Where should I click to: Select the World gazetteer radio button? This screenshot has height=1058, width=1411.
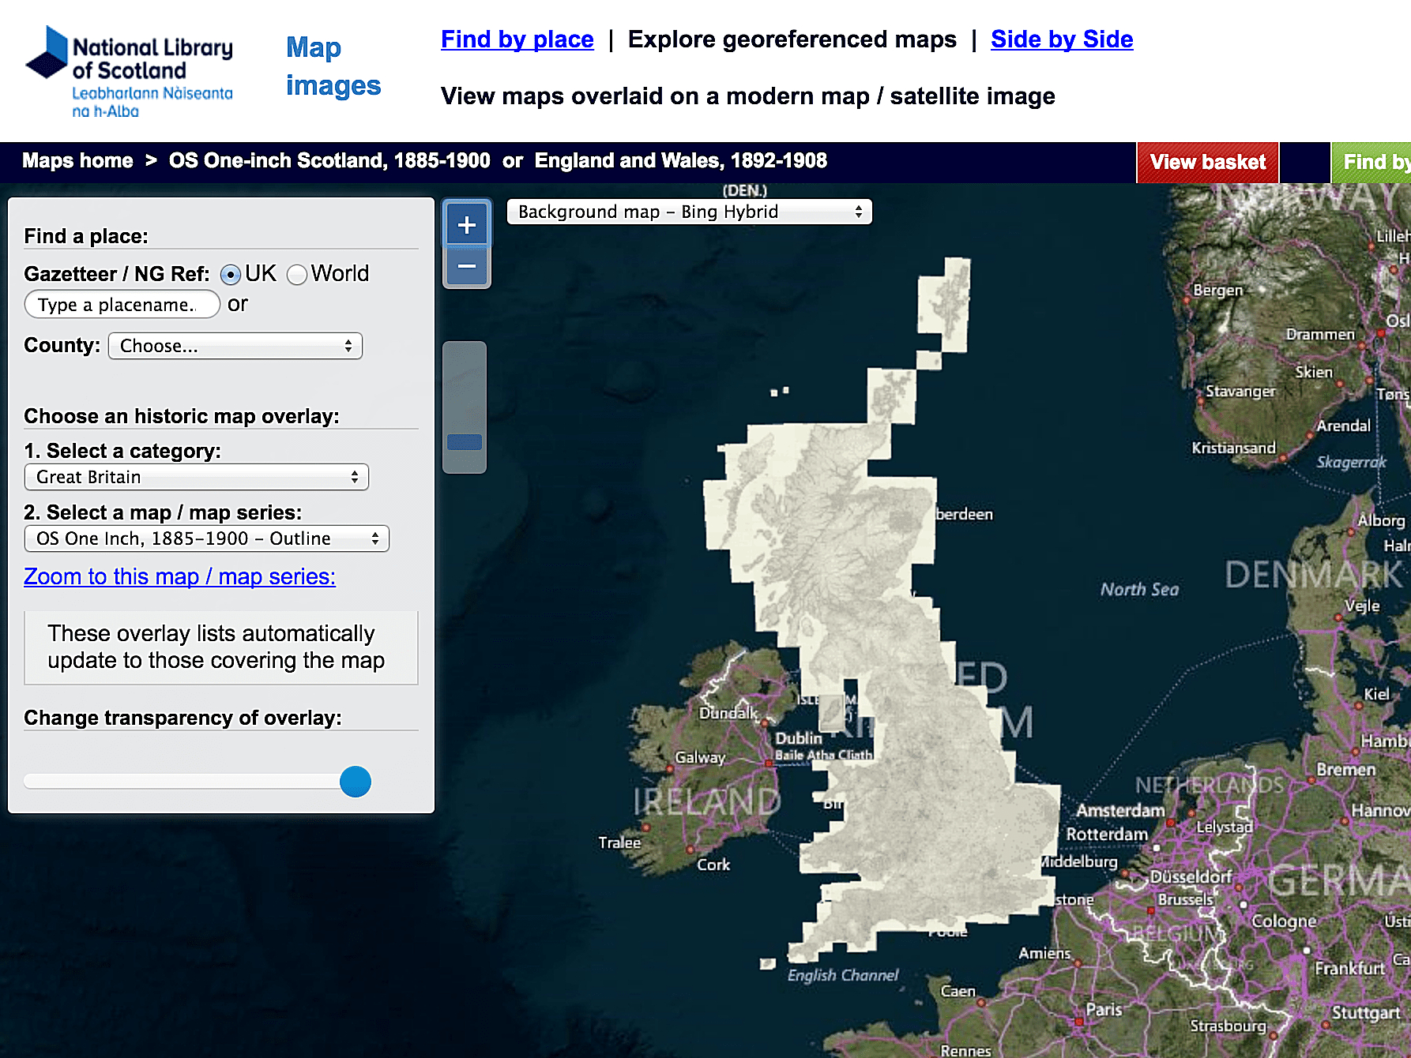297,275
